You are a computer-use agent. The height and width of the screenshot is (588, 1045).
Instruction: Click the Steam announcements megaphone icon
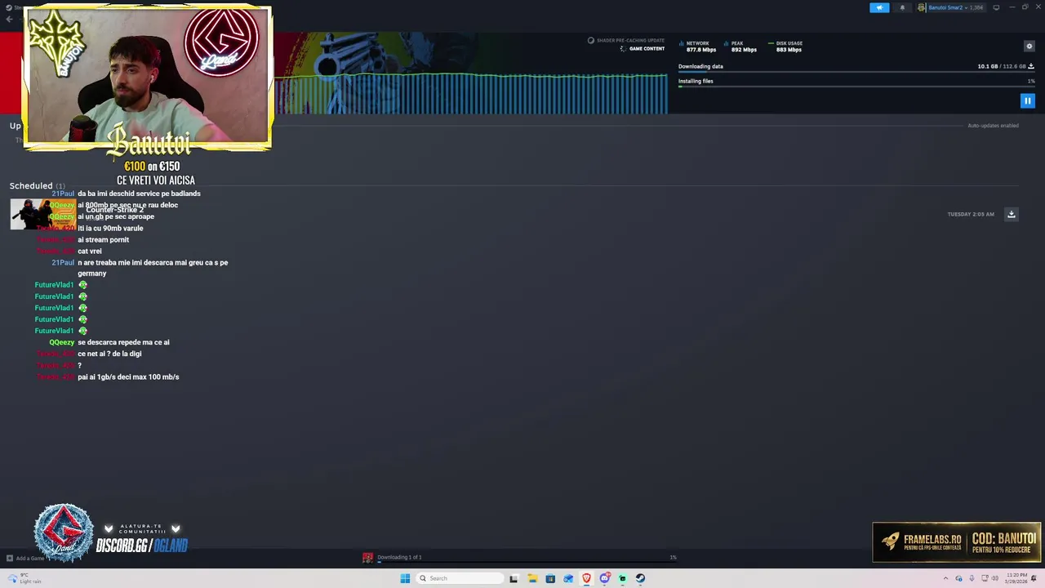point(879,7)
